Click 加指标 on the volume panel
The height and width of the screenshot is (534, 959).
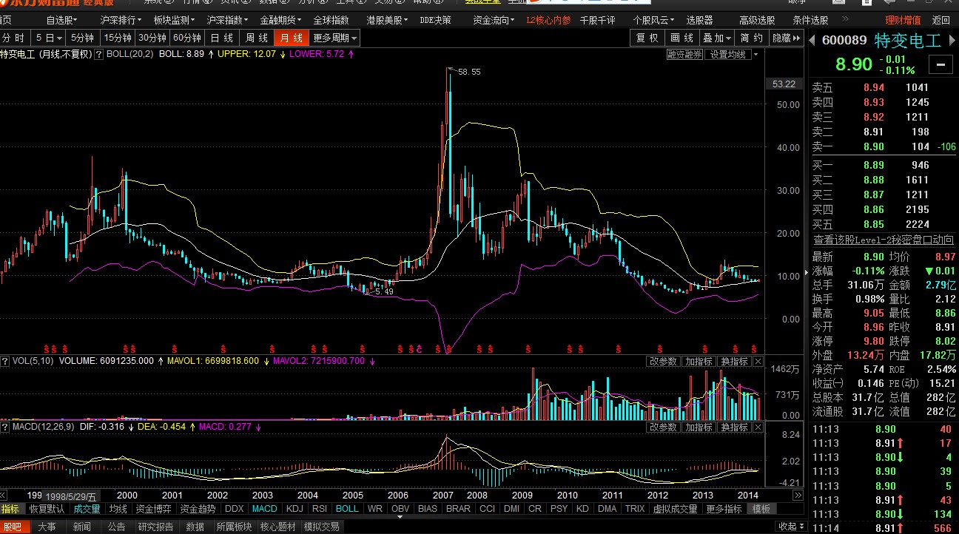[699, 361]
